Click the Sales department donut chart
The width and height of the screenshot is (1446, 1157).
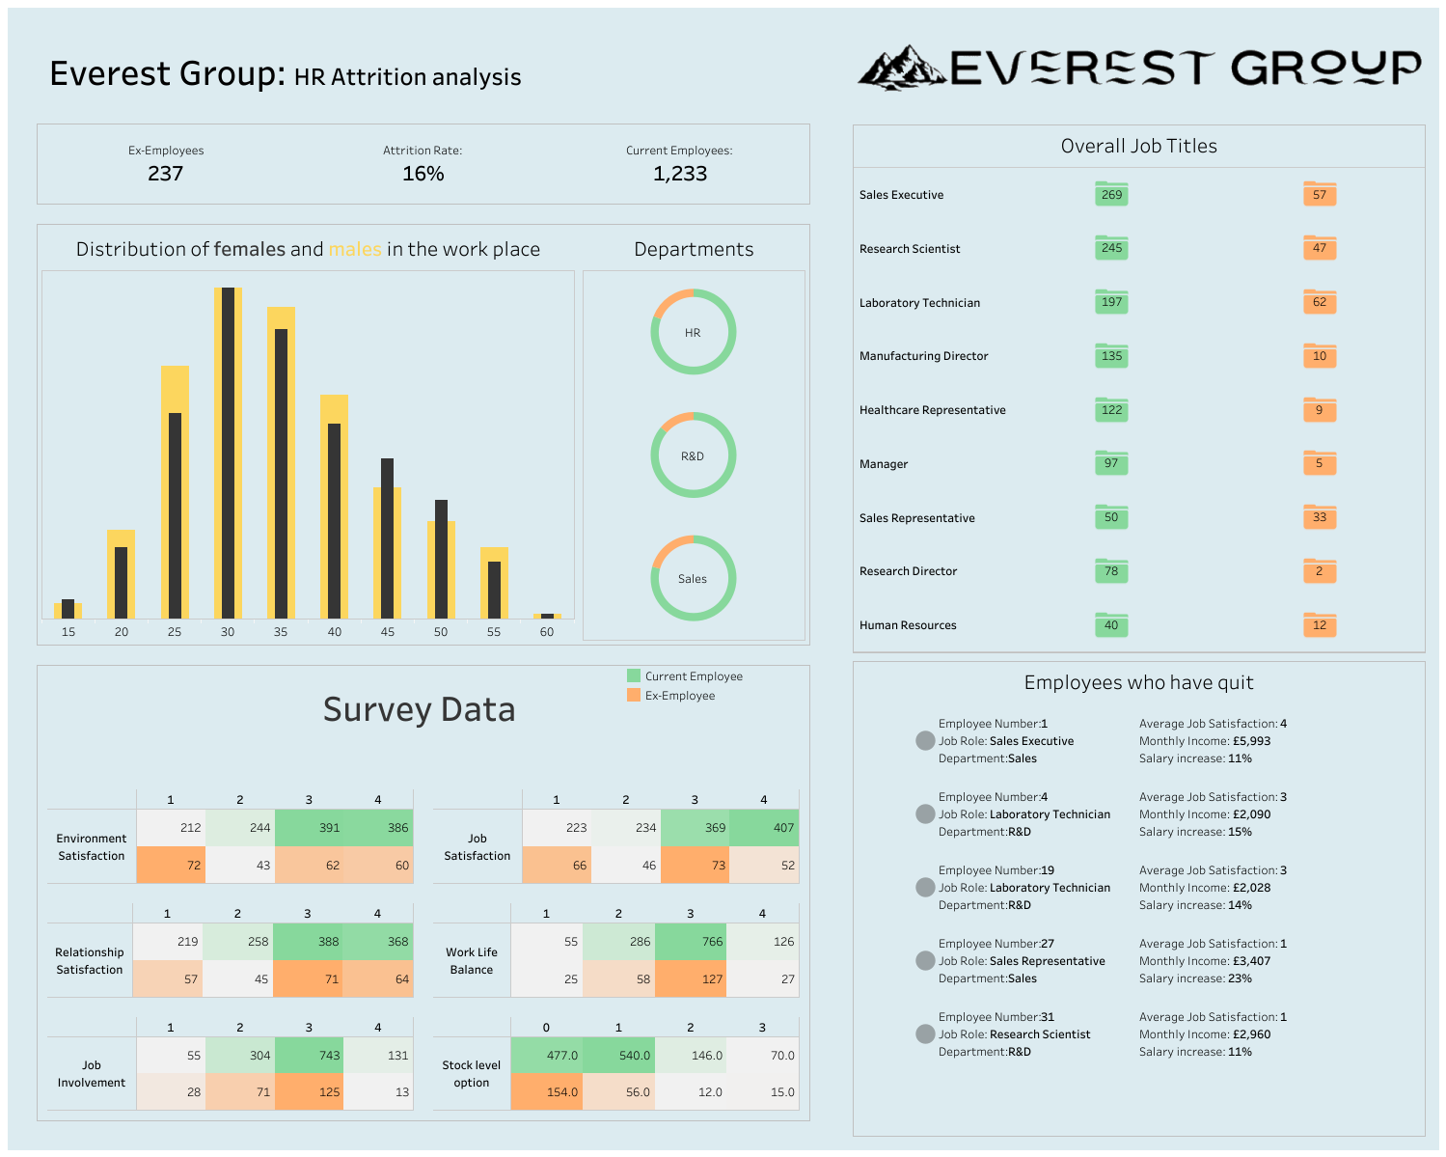click(693, 578)
